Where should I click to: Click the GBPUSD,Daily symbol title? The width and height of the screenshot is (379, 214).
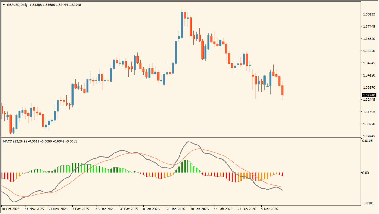pyautogui.click(x=17, y=5)
